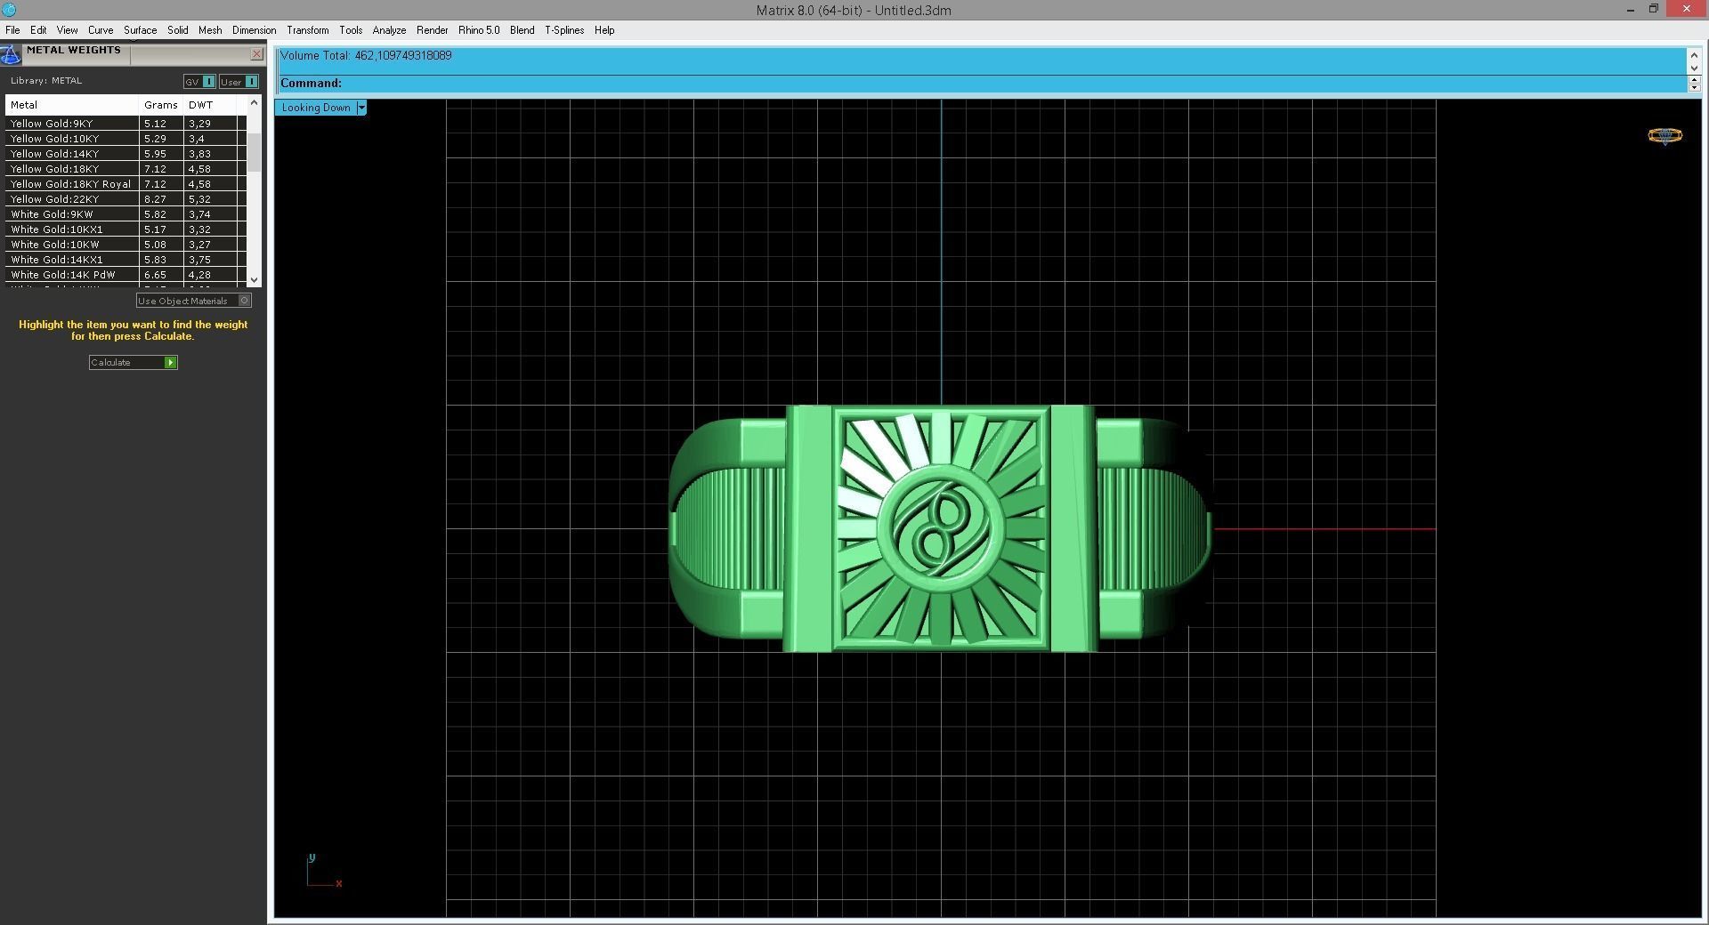Click the Calculate button
This screenshot has width=1709, height=925.
pos(133,362)
